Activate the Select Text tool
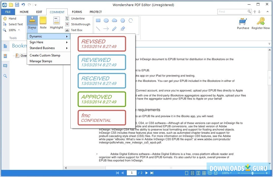 pyautogui.click(x=13, y=24)
